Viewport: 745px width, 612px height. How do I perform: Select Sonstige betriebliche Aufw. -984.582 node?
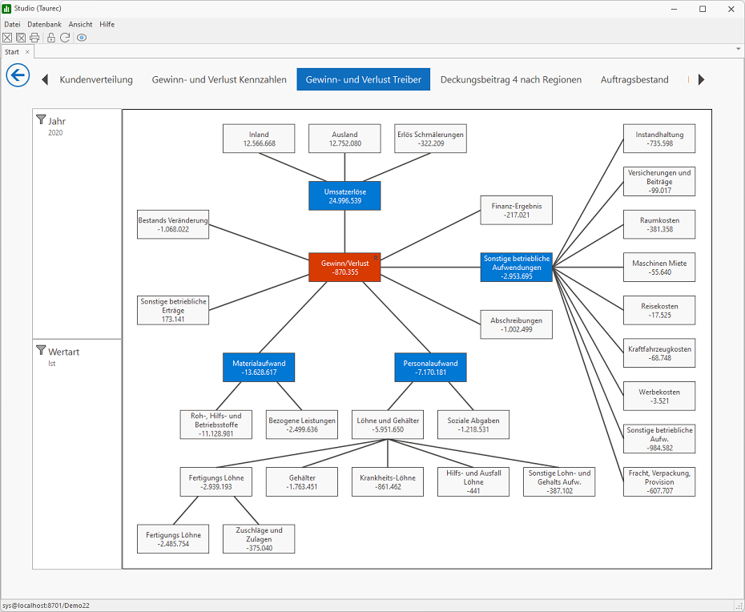tap(659, 439)
